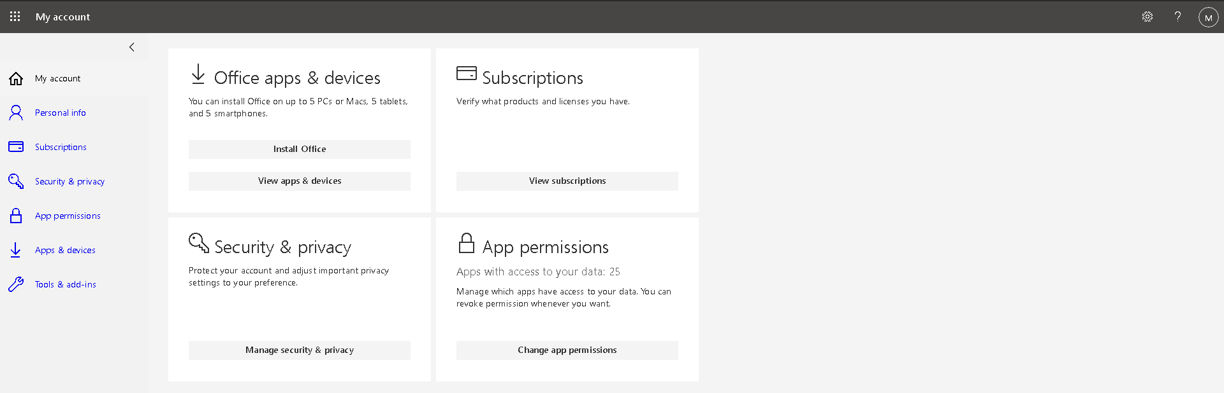The image size is (1224, 393).
Task: Click View apps & devices button
Action: (x=300, y=181)
